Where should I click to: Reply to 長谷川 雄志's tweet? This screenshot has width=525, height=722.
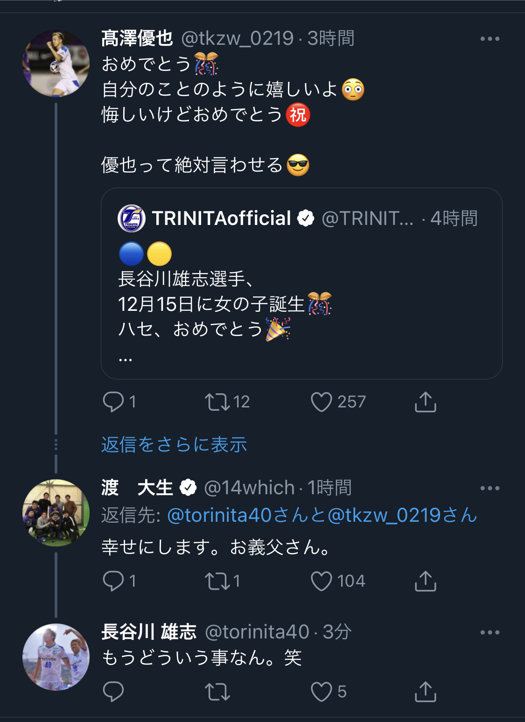tap(113, 692)
